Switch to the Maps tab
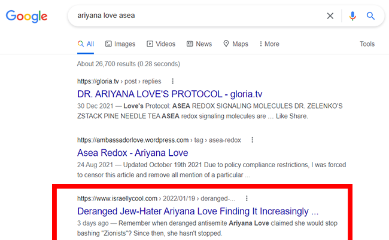 (x=236, y=44)
